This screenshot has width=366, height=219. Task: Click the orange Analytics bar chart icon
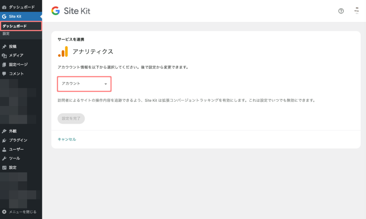[63, 52]
